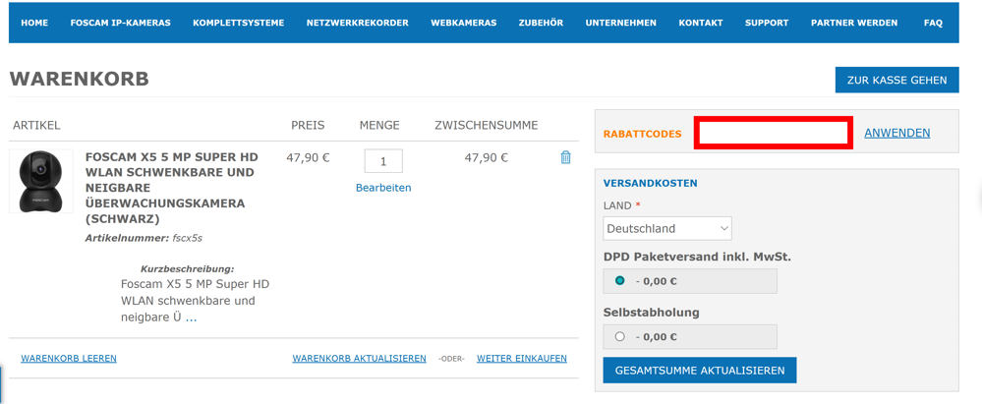Click the quantity field showing 1

[383, 161]
